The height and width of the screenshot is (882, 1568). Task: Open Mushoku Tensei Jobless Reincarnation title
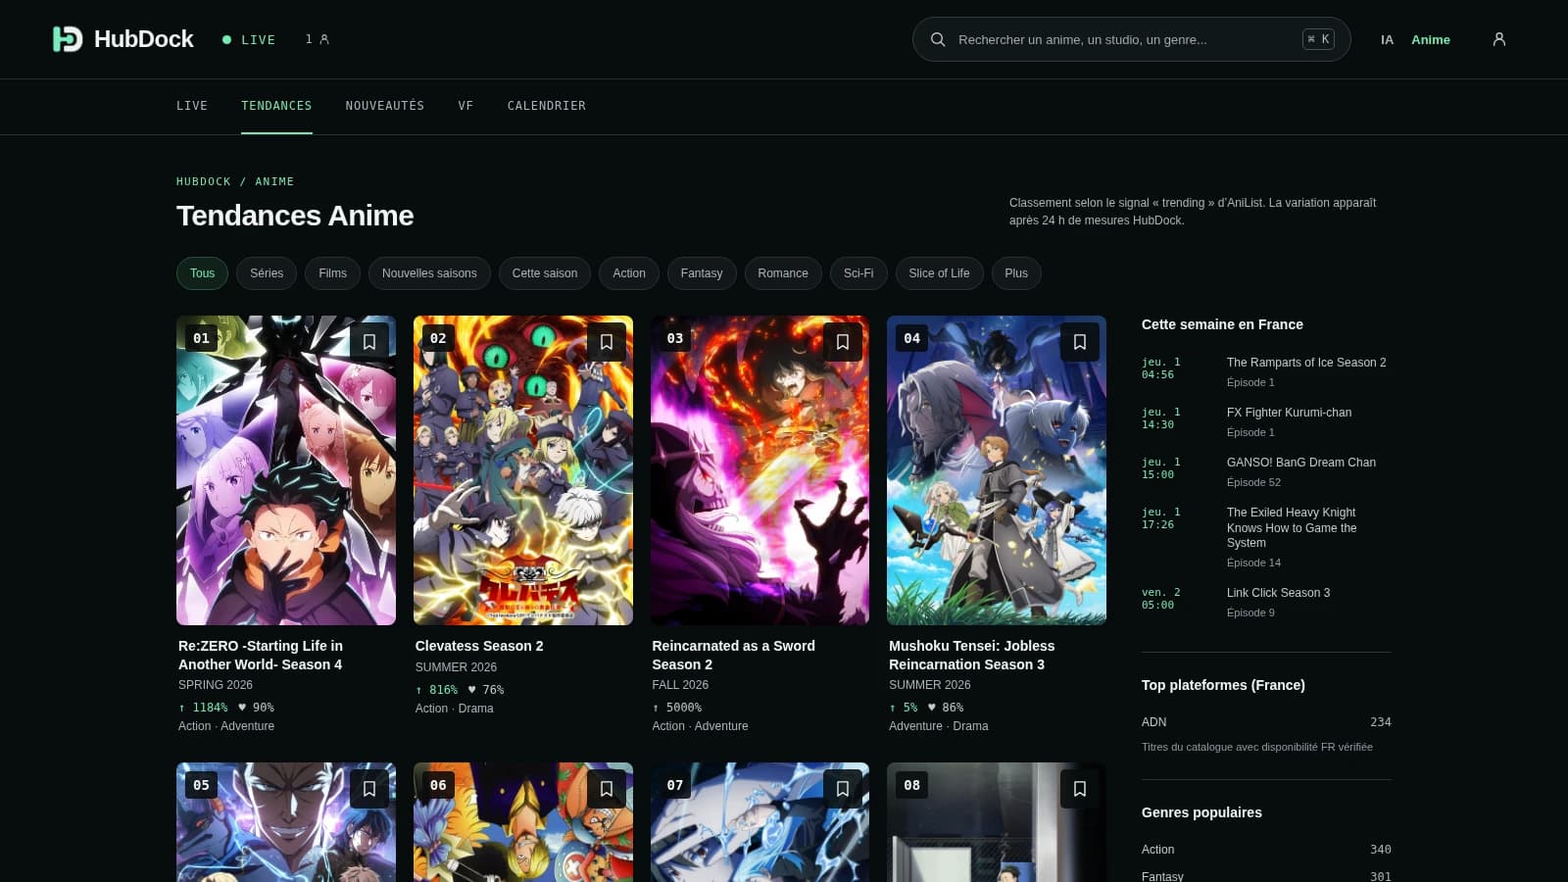pyautogui.click(x=971, y=655)
